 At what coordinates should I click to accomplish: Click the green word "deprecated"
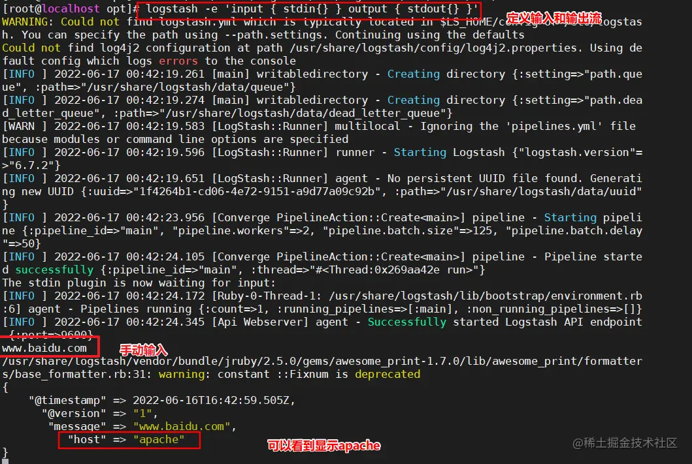pyautogui.click(x=387, y=374)
